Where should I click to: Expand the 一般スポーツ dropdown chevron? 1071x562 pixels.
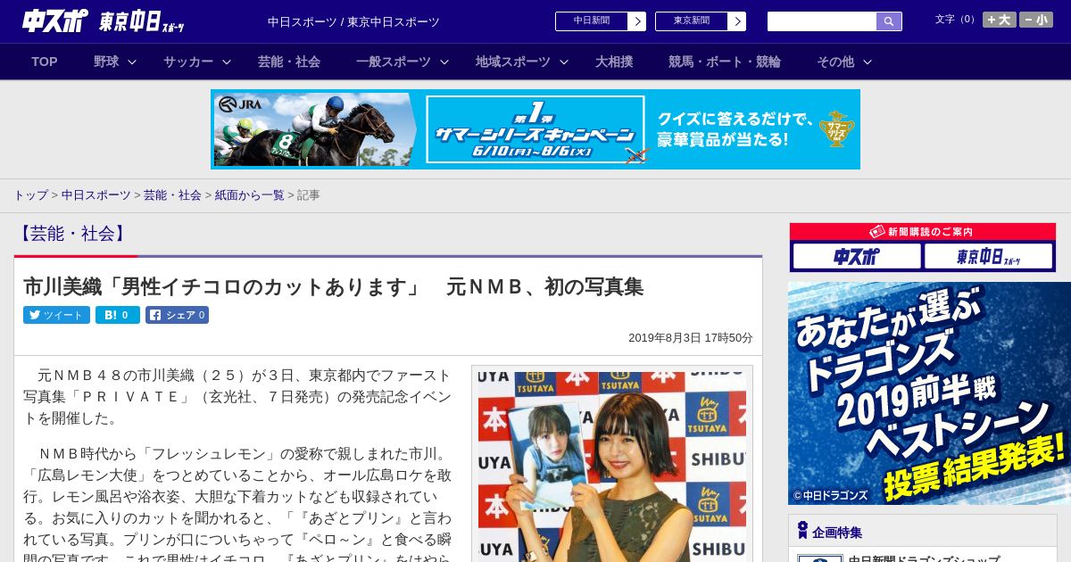(444, 62)
